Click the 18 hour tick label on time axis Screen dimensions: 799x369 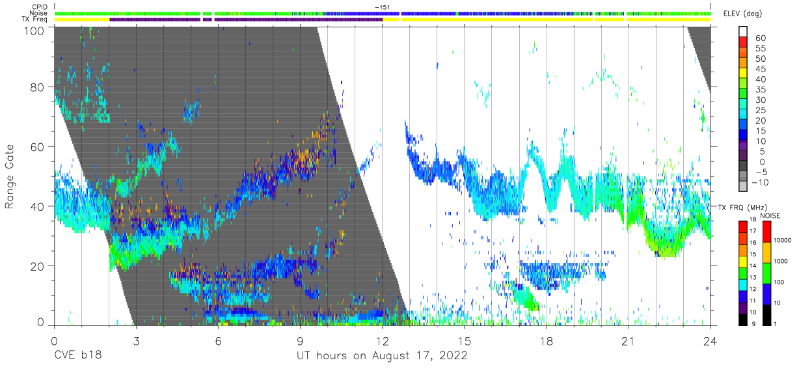tap(547, 340)
